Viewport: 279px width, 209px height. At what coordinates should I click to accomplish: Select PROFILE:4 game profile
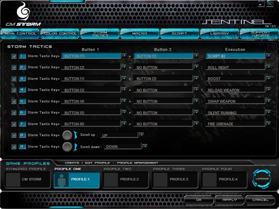(x=224, y=179)
